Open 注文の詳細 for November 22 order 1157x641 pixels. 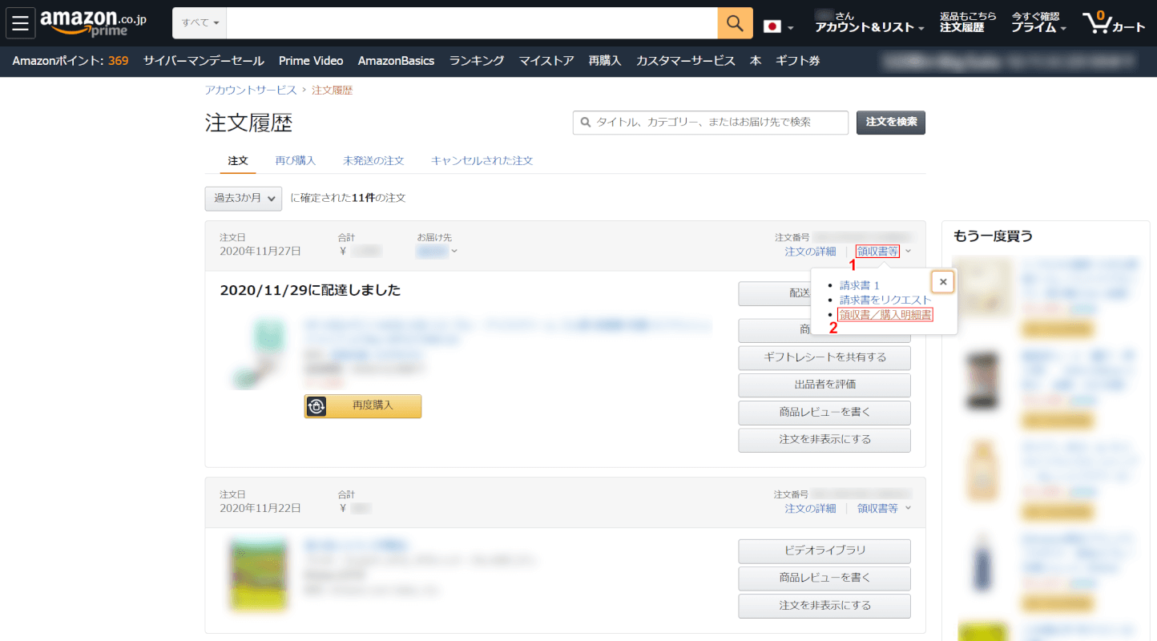tap(810, 508)
